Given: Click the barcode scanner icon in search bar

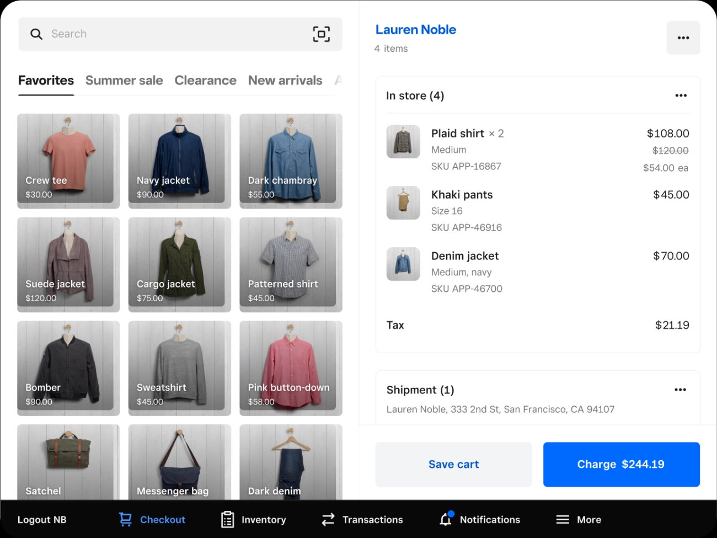Looking at the screenshot, I should click(x=321, y=34).
